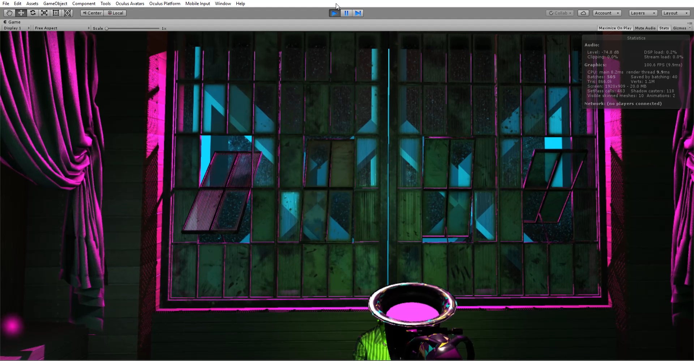Screen dimensions: 694x361
Task: Open the GameObject menu
Action: 55,4
